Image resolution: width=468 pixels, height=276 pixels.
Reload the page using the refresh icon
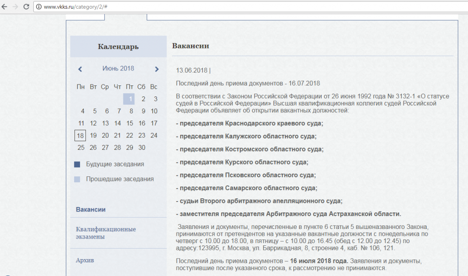[26, 6]
